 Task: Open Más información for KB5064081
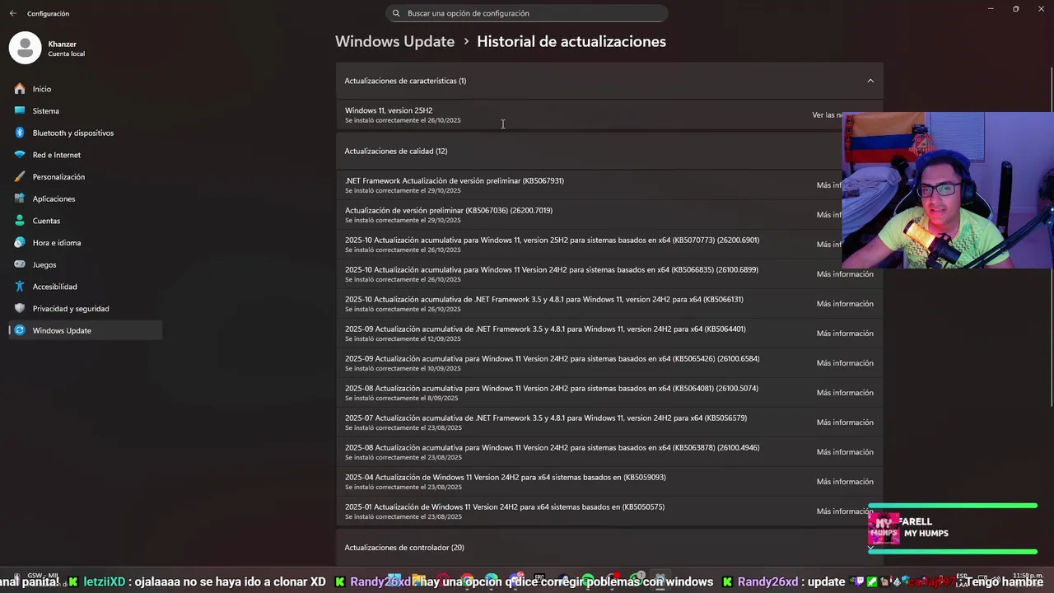coord(845,393)
